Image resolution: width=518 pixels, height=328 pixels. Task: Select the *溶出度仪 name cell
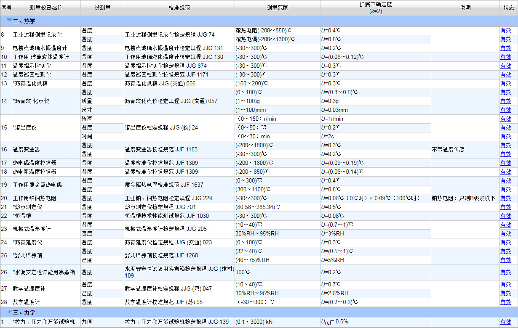click(x=46, y=127)
